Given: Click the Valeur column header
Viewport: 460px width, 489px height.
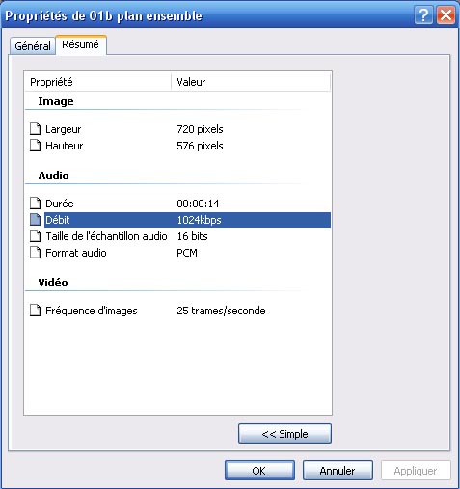Looking at the screenshot, I should coord(251,82).
